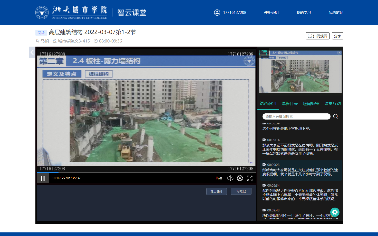378x236 pixels.
Task: Open the 倍速 playback speed menu
Action: click(219, 178)
